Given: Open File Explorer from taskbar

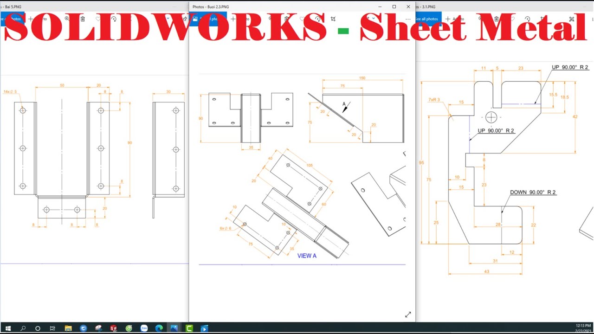Looking at the screenshot, I should 68,328.
